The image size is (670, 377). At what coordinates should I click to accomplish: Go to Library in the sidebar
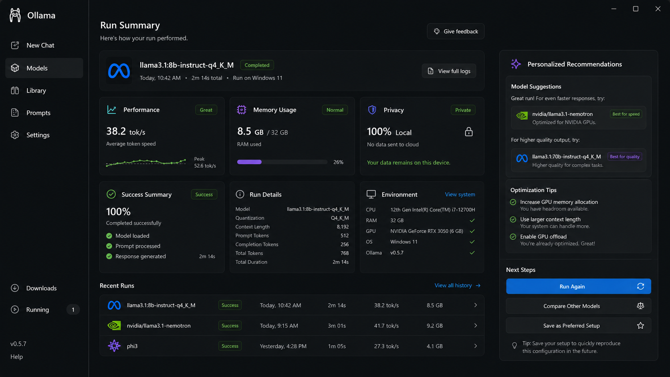click(x=44, y=91)
